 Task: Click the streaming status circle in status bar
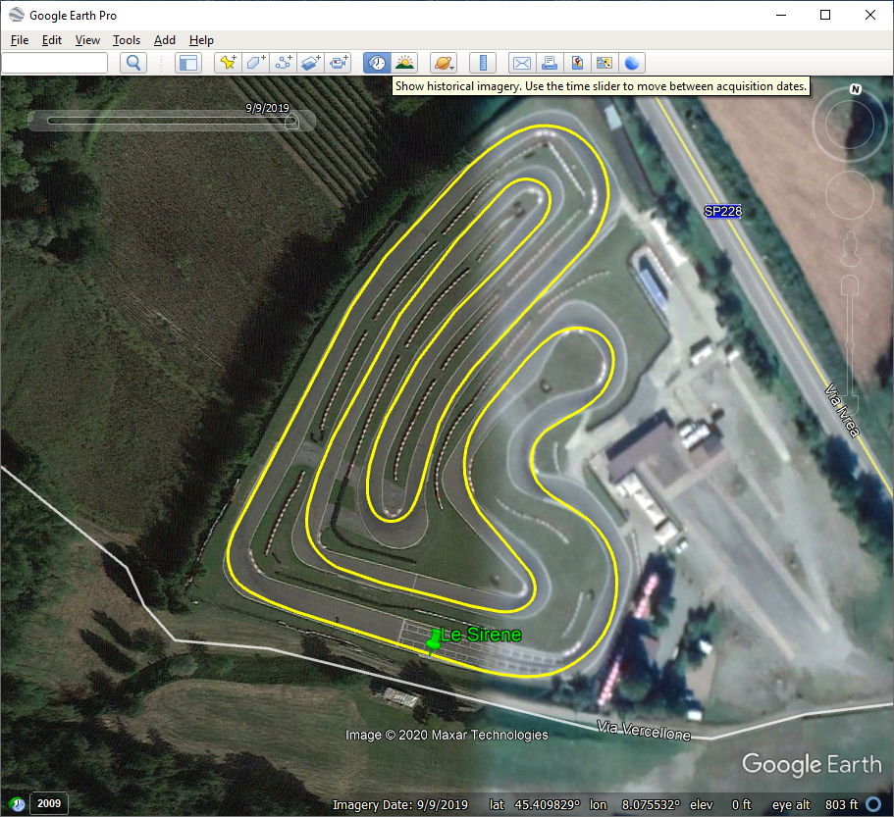[x=873, y=804]
